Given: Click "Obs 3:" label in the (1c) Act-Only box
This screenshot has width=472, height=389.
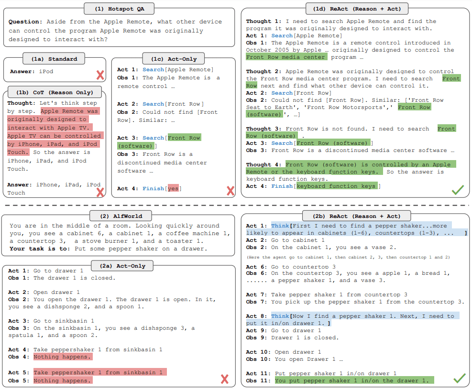Looking at the screenshot, I should pyautogui.click(x=128, y=154).
